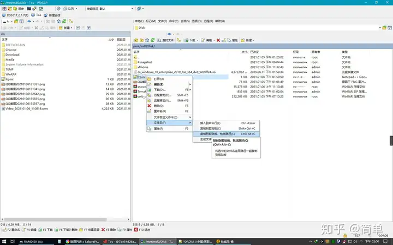The image size is (393, 245).
Task: Switch to the Tos session tab
Action: [37, 15]
